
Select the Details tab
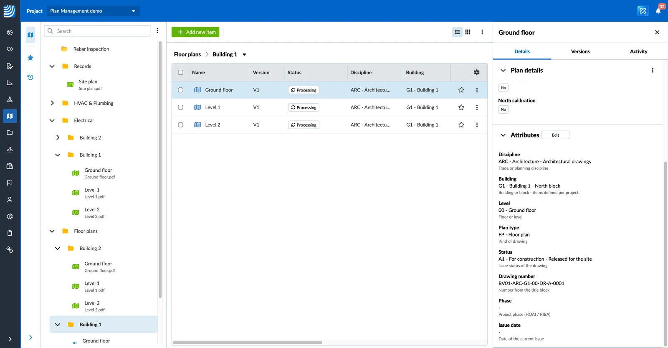click(522, 52)
